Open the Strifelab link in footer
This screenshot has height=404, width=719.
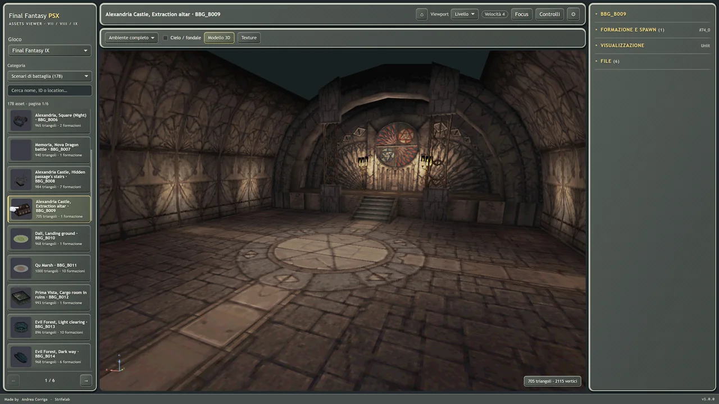tap(62, 400)
